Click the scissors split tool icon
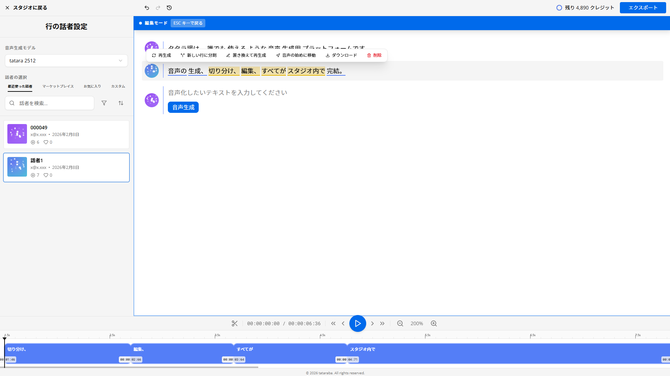The width and height of the screenshot is (670, 376). coord(234,323)
